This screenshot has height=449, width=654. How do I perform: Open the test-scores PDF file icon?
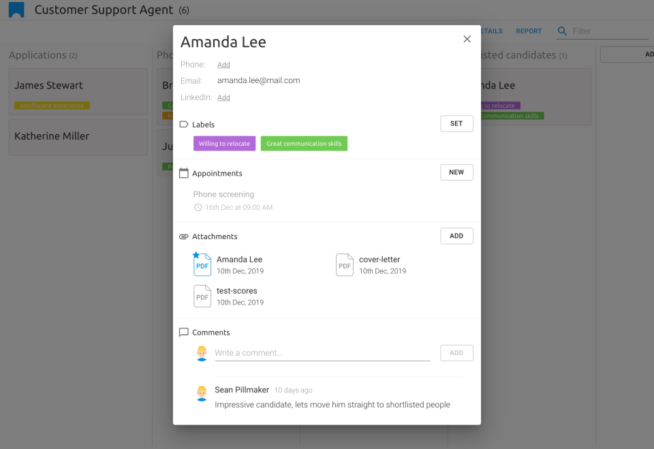(202, 296)
